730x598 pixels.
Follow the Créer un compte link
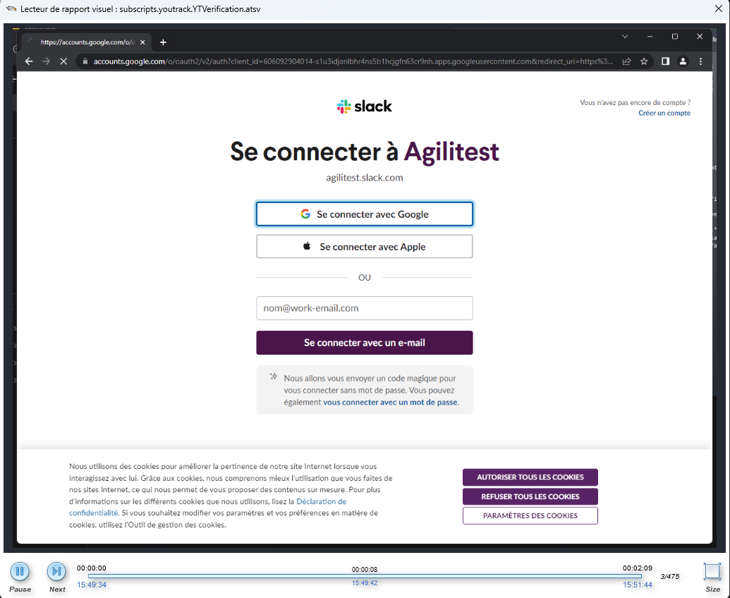coord(664,113)
